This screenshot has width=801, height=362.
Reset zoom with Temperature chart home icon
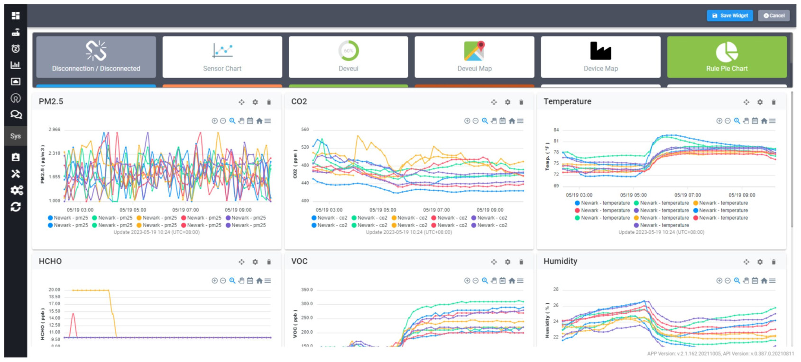point(764,121)
